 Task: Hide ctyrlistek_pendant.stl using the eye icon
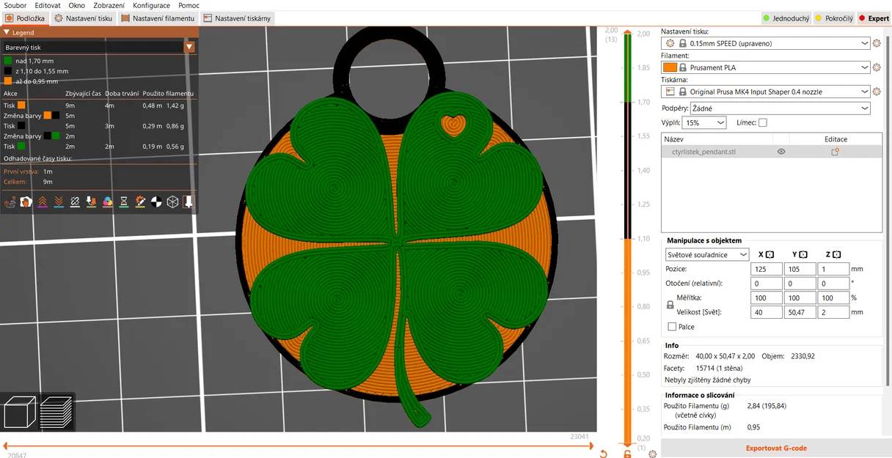click(x=781, y=152)
